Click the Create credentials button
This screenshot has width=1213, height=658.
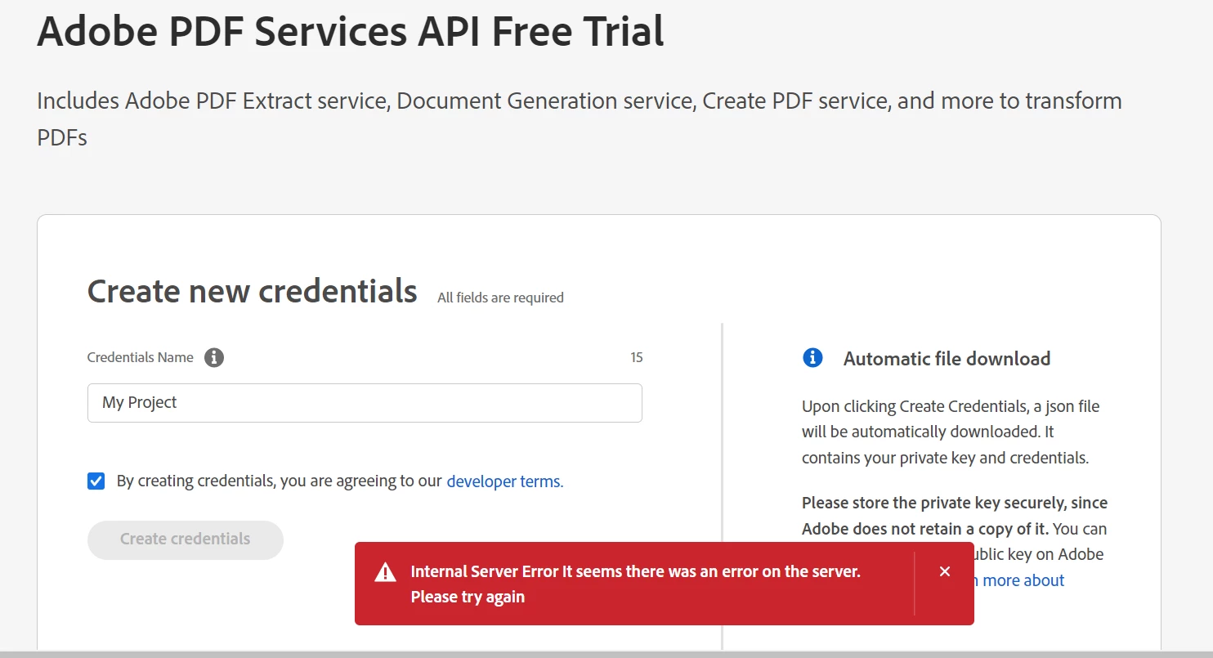[186, 539]
